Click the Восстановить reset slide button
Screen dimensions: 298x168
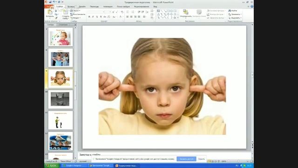click(78, 14)
